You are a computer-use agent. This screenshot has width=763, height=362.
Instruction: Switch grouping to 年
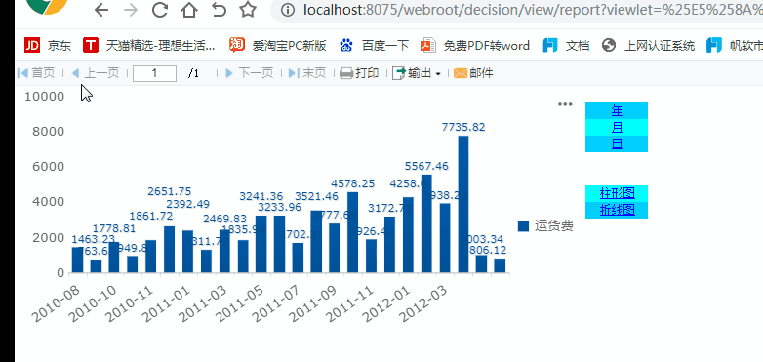tap(617, 111)
